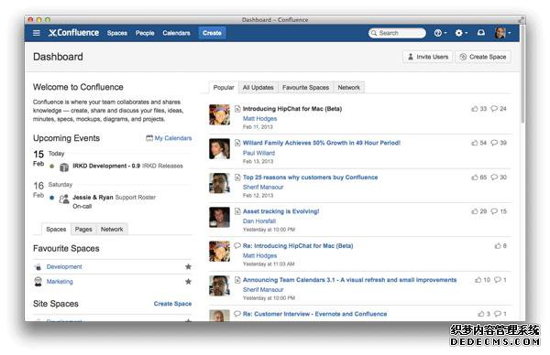Screen dimensions: 550x355
Task: Switch to the All Updates tab
Action: click(258, 88)
